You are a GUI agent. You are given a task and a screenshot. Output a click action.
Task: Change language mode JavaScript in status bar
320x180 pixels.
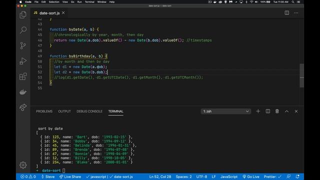tap(229, 176)
